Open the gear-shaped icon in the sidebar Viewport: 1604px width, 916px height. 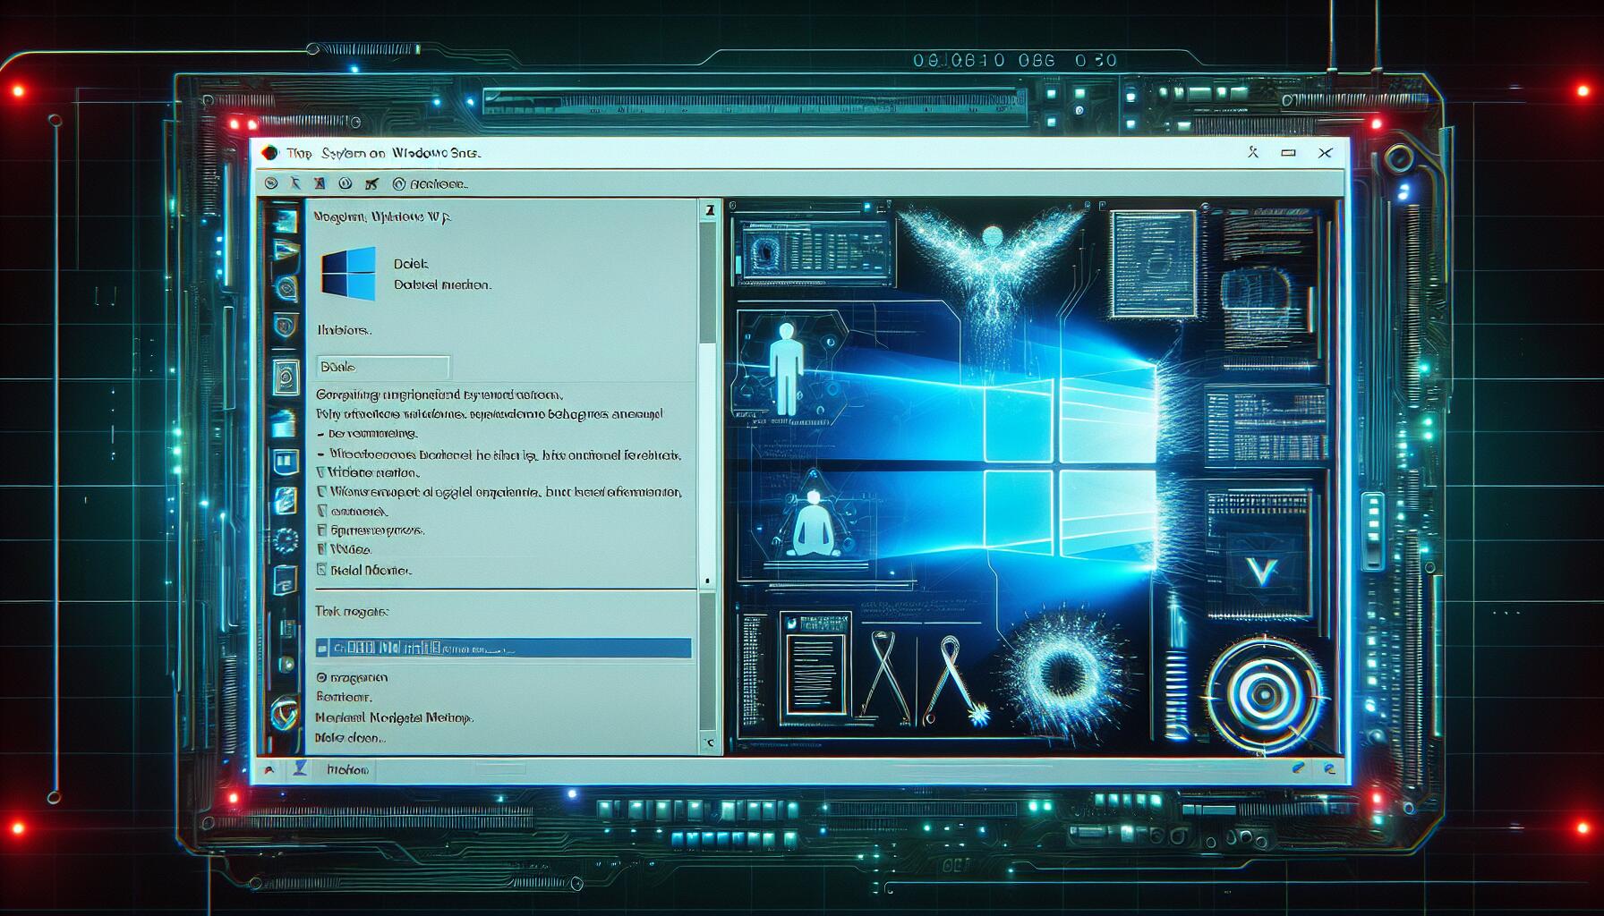click(285, 539)
